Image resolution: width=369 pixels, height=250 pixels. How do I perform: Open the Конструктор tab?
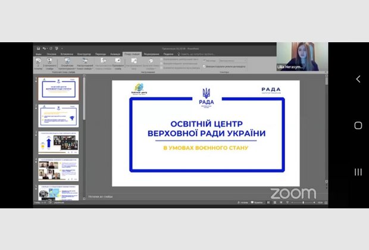pos(84,54)
